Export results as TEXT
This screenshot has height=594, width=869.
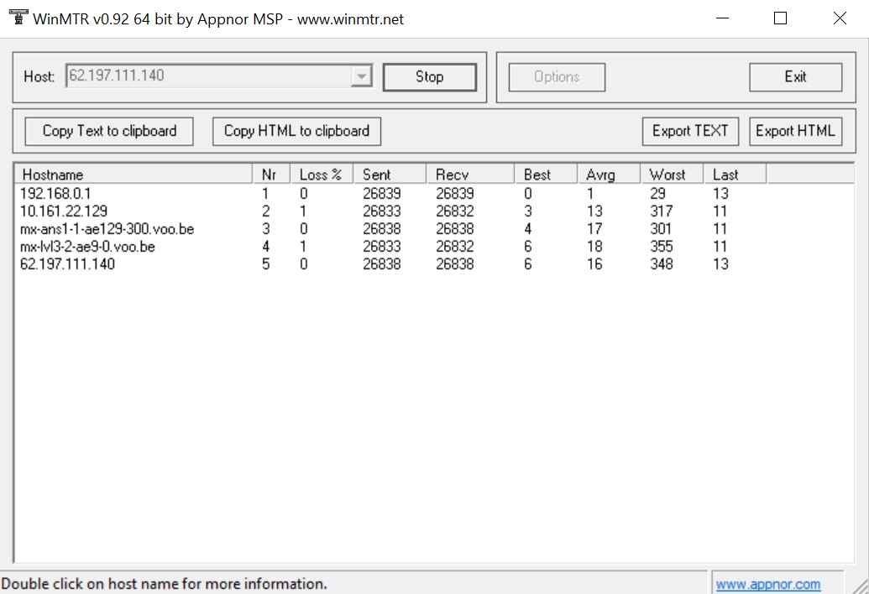[690, 131]
